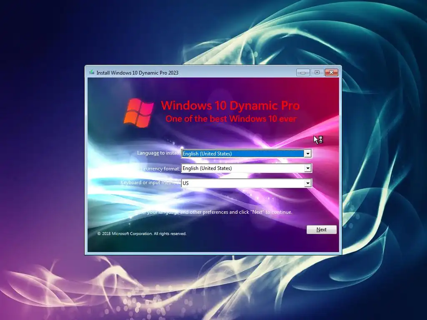Select the US keyboard field
The height and width of the screenshot is (320, 427).
point(246,183)
